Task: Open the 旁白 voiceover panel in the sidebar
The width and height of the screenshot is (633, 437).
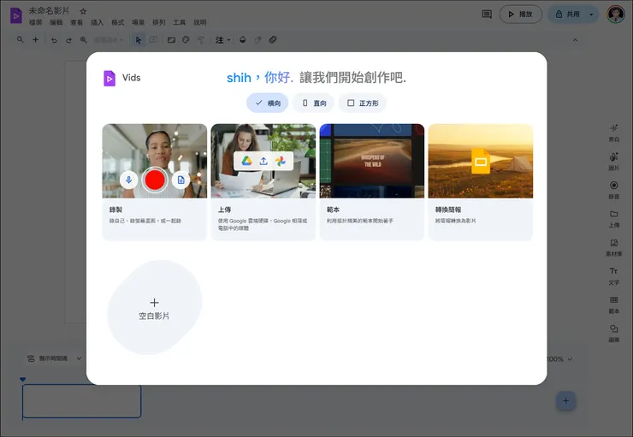Action: [x=614, y=133]
